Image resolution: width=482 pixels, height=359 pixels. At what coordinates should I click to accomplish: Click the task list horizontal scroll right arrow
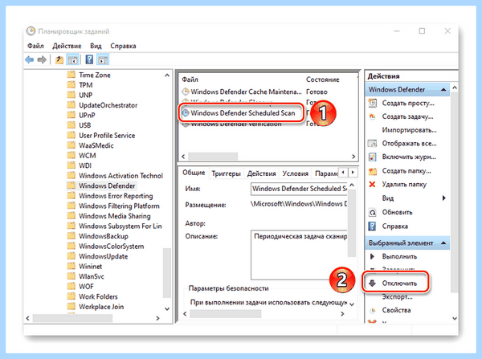353,157
